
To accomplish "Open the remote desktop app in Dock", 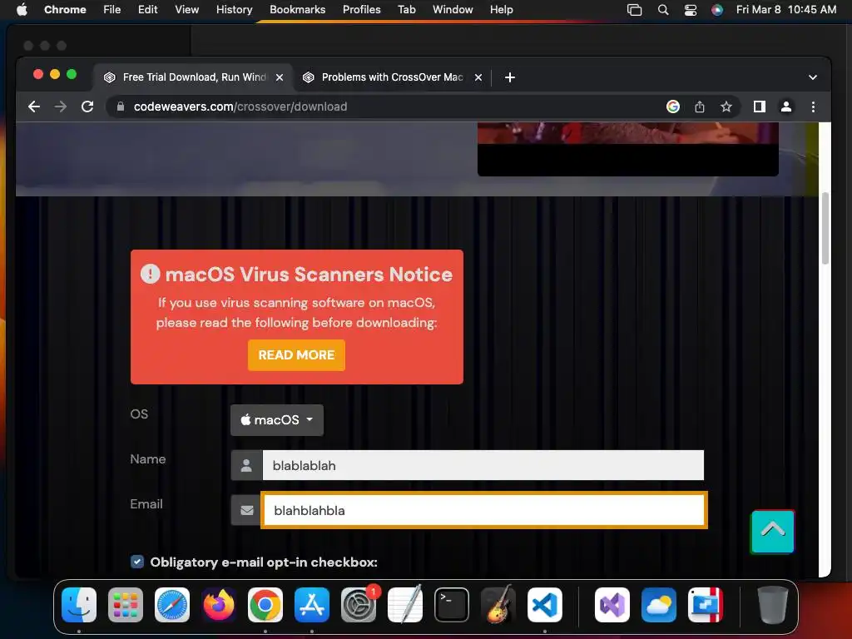I will [x=706, y=604].
